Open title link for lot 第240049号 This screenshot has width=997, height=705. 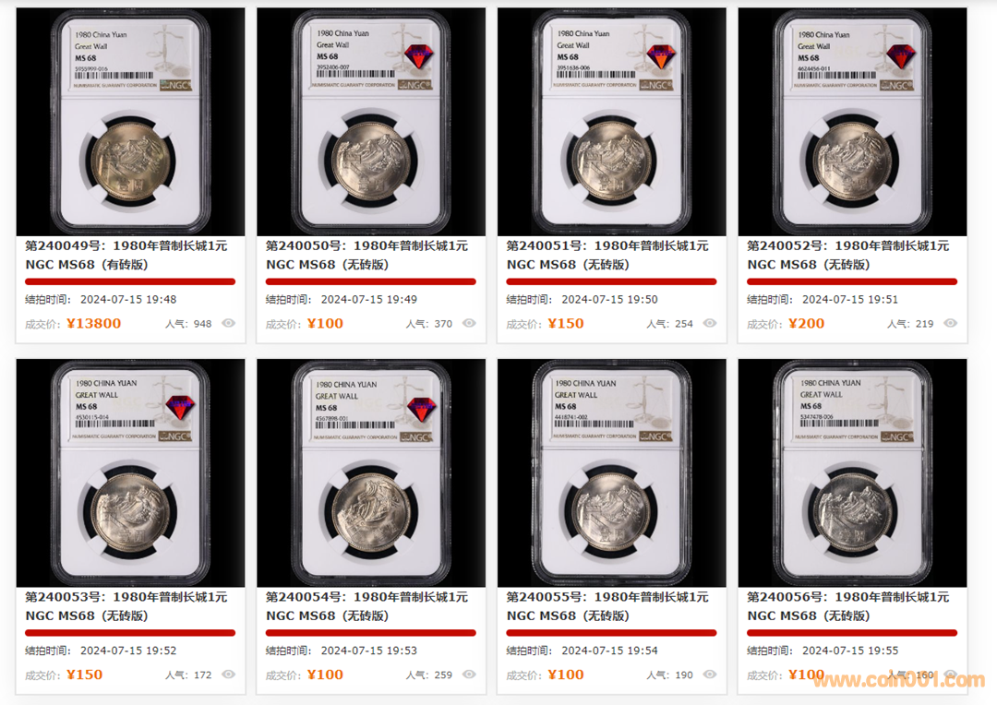[x=126, y=255]
